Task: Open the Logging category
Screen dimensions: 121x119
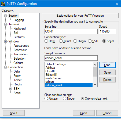Action: [19, 20]
